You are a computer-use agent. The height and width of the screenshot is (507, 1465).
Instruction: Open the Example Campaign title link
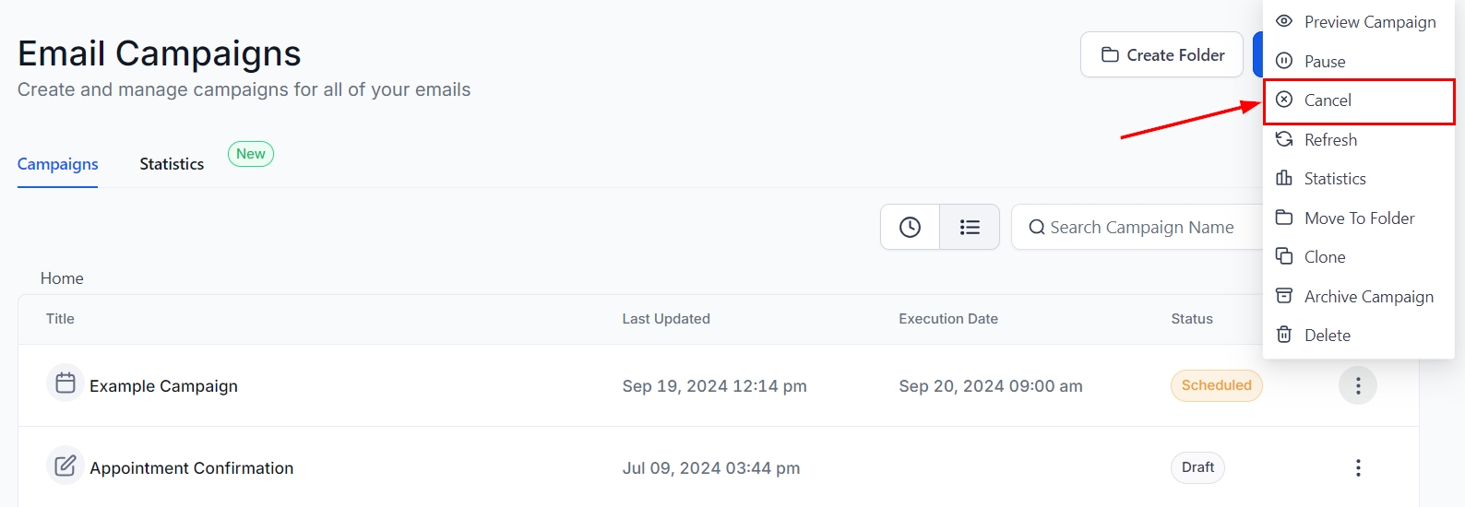163,386
